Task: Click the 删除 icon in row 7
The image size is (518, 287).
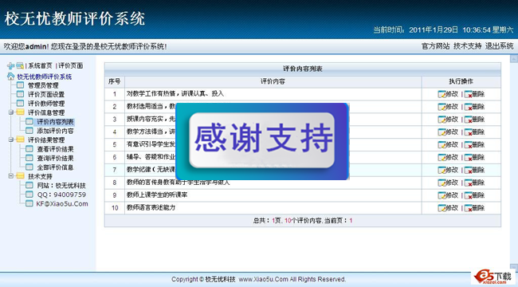Action: [468, 171]
